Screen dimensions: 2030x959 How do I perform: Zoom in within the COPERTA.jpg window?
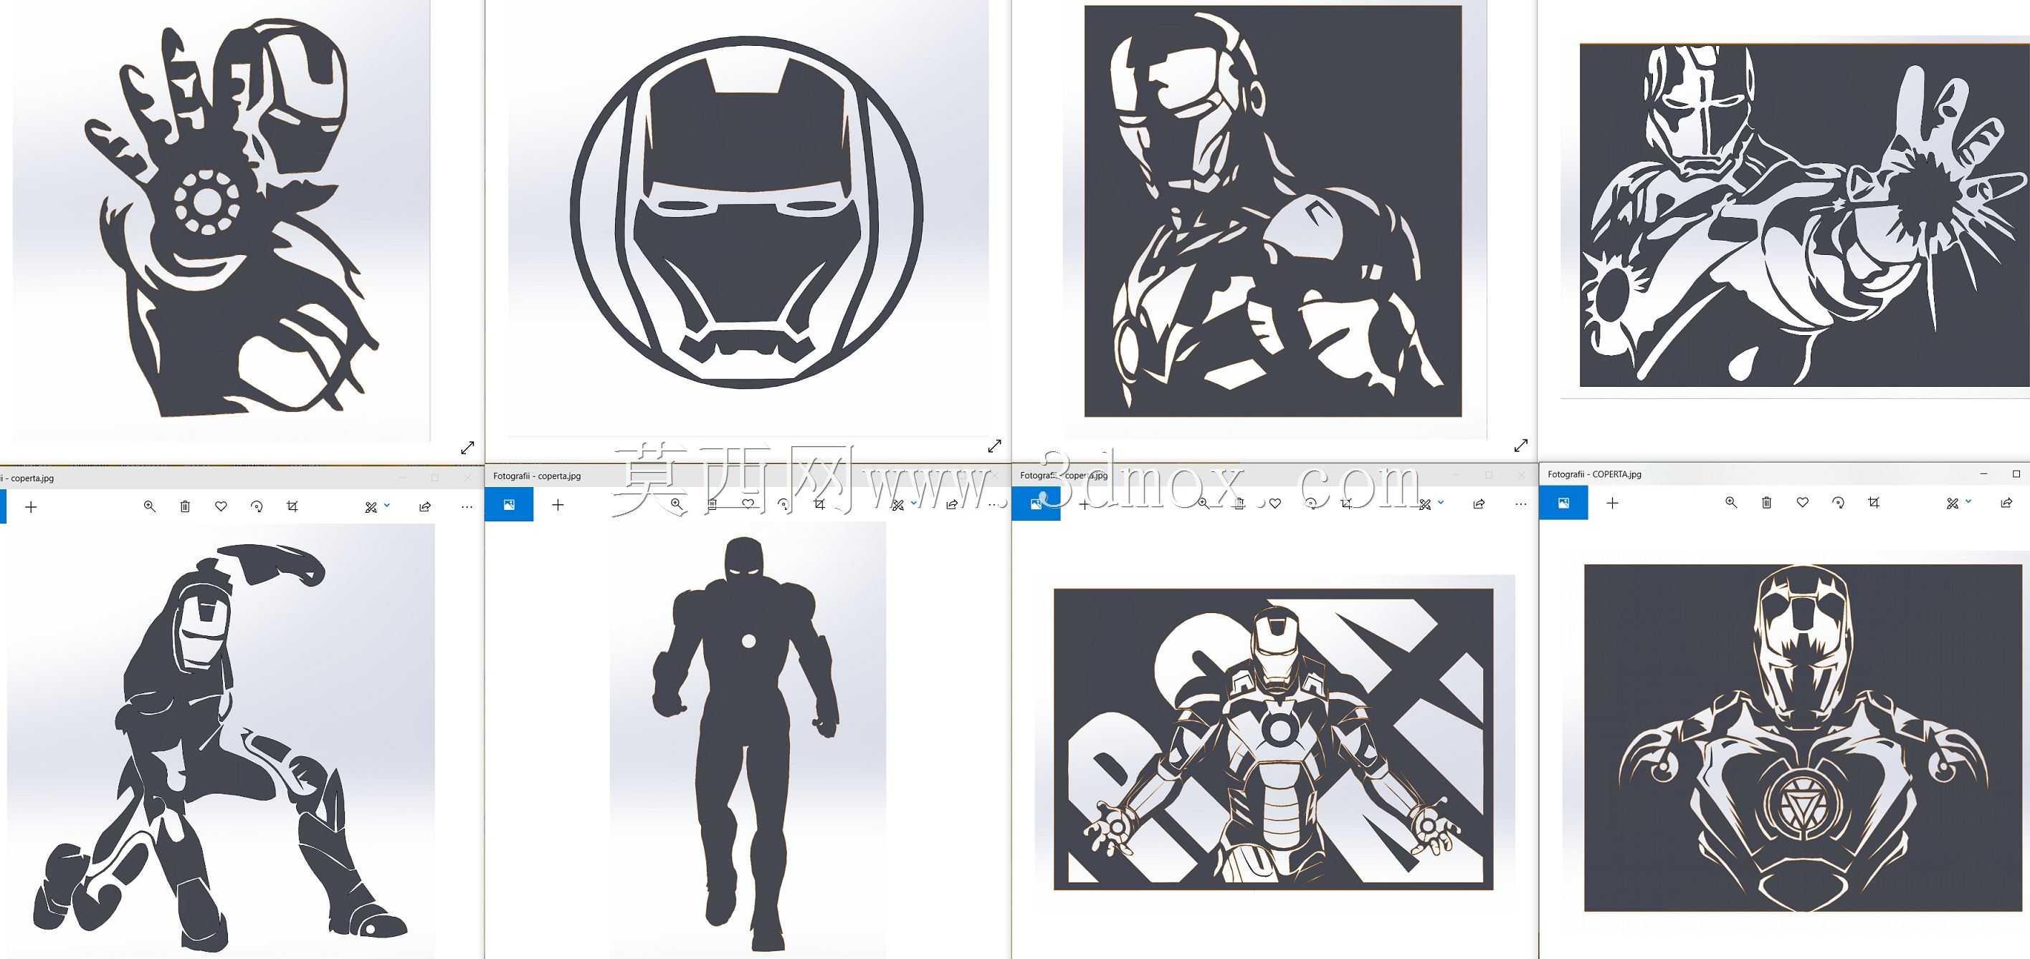[1730, 502]
